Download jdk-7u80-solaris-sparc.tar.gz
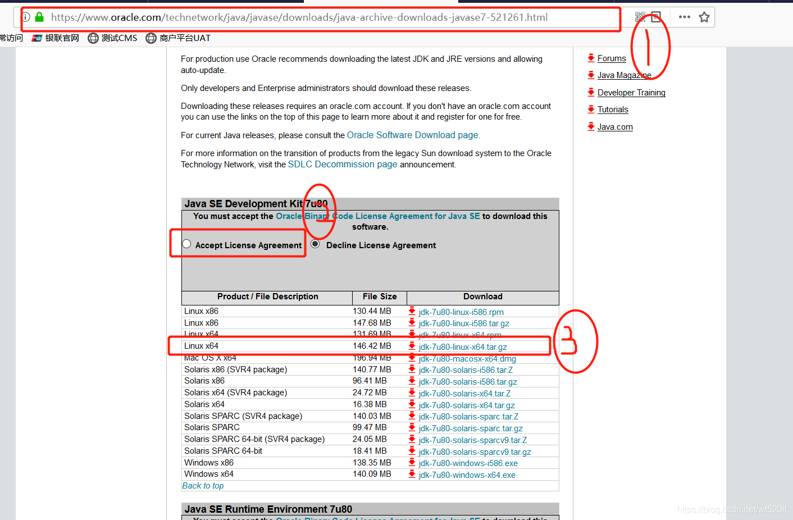Image resolution: width=793 pixels, height=520 pixels. coord(471,428)
